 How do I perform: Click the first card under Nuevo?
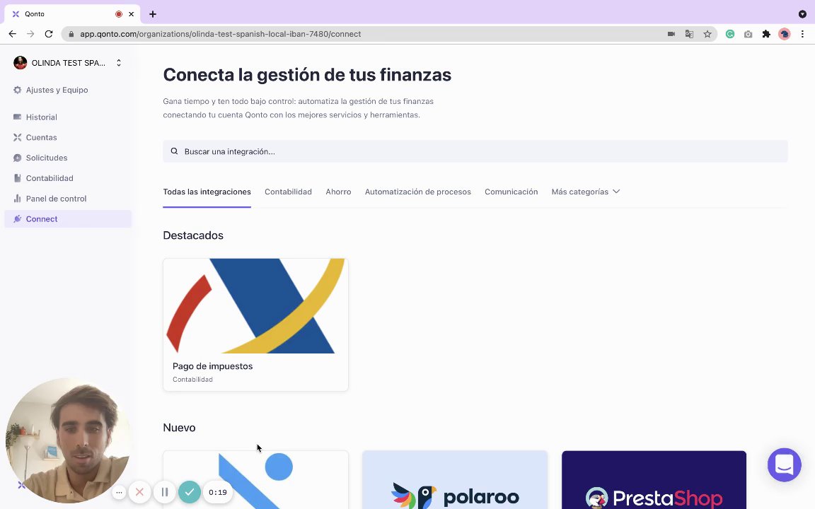point(255,480)
